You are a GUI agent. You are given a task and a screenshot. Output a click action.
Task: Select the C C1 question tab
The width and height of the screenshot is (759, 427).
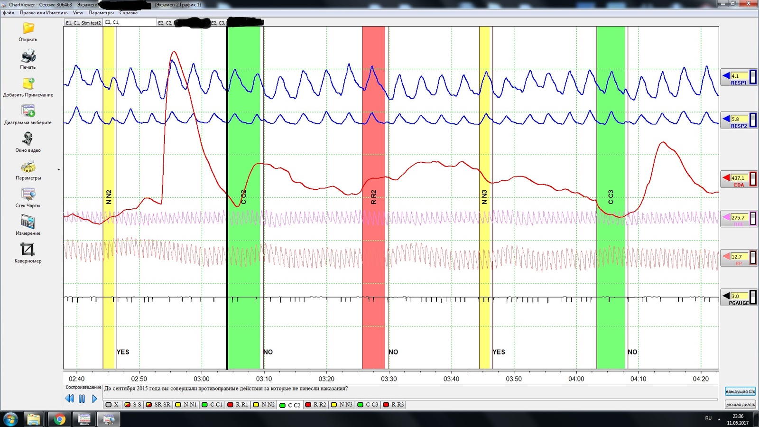(x=212, y=405)
